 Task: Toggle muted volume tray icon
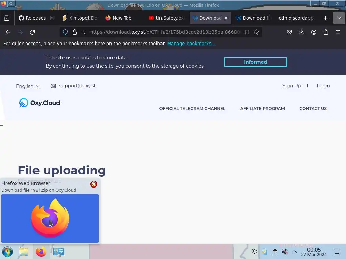click(x=285, y=252)
